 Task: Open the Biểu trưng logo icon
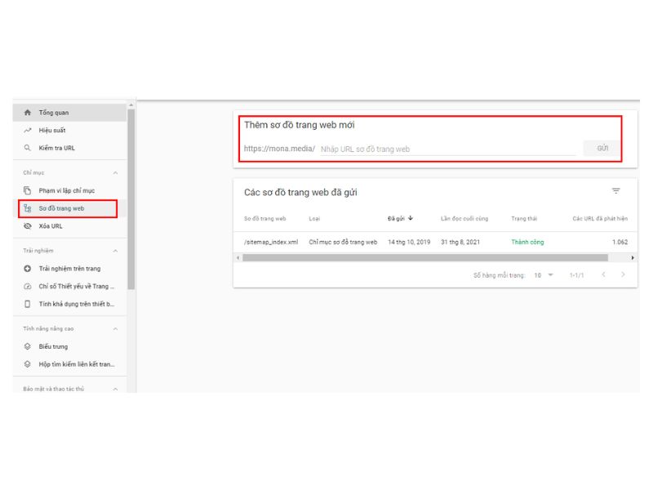tap(28, 346)
